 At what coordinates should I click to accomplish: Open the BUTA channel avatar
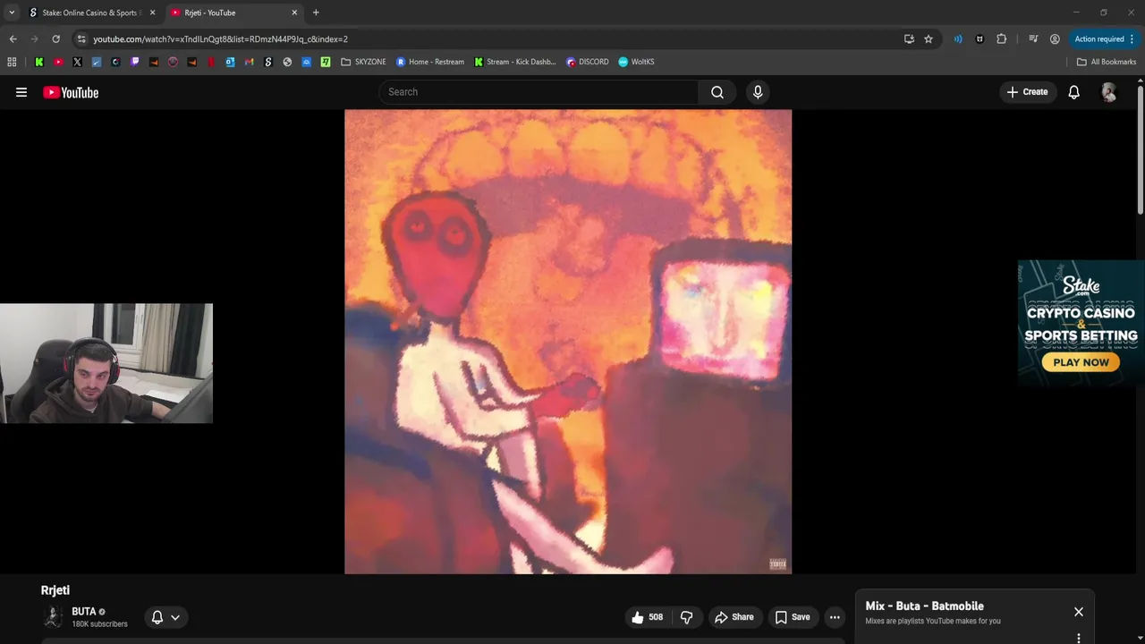click(x=53, y=616)
